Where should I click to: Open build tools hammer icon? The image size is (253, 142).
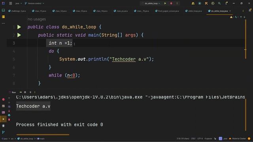[206, 4]
